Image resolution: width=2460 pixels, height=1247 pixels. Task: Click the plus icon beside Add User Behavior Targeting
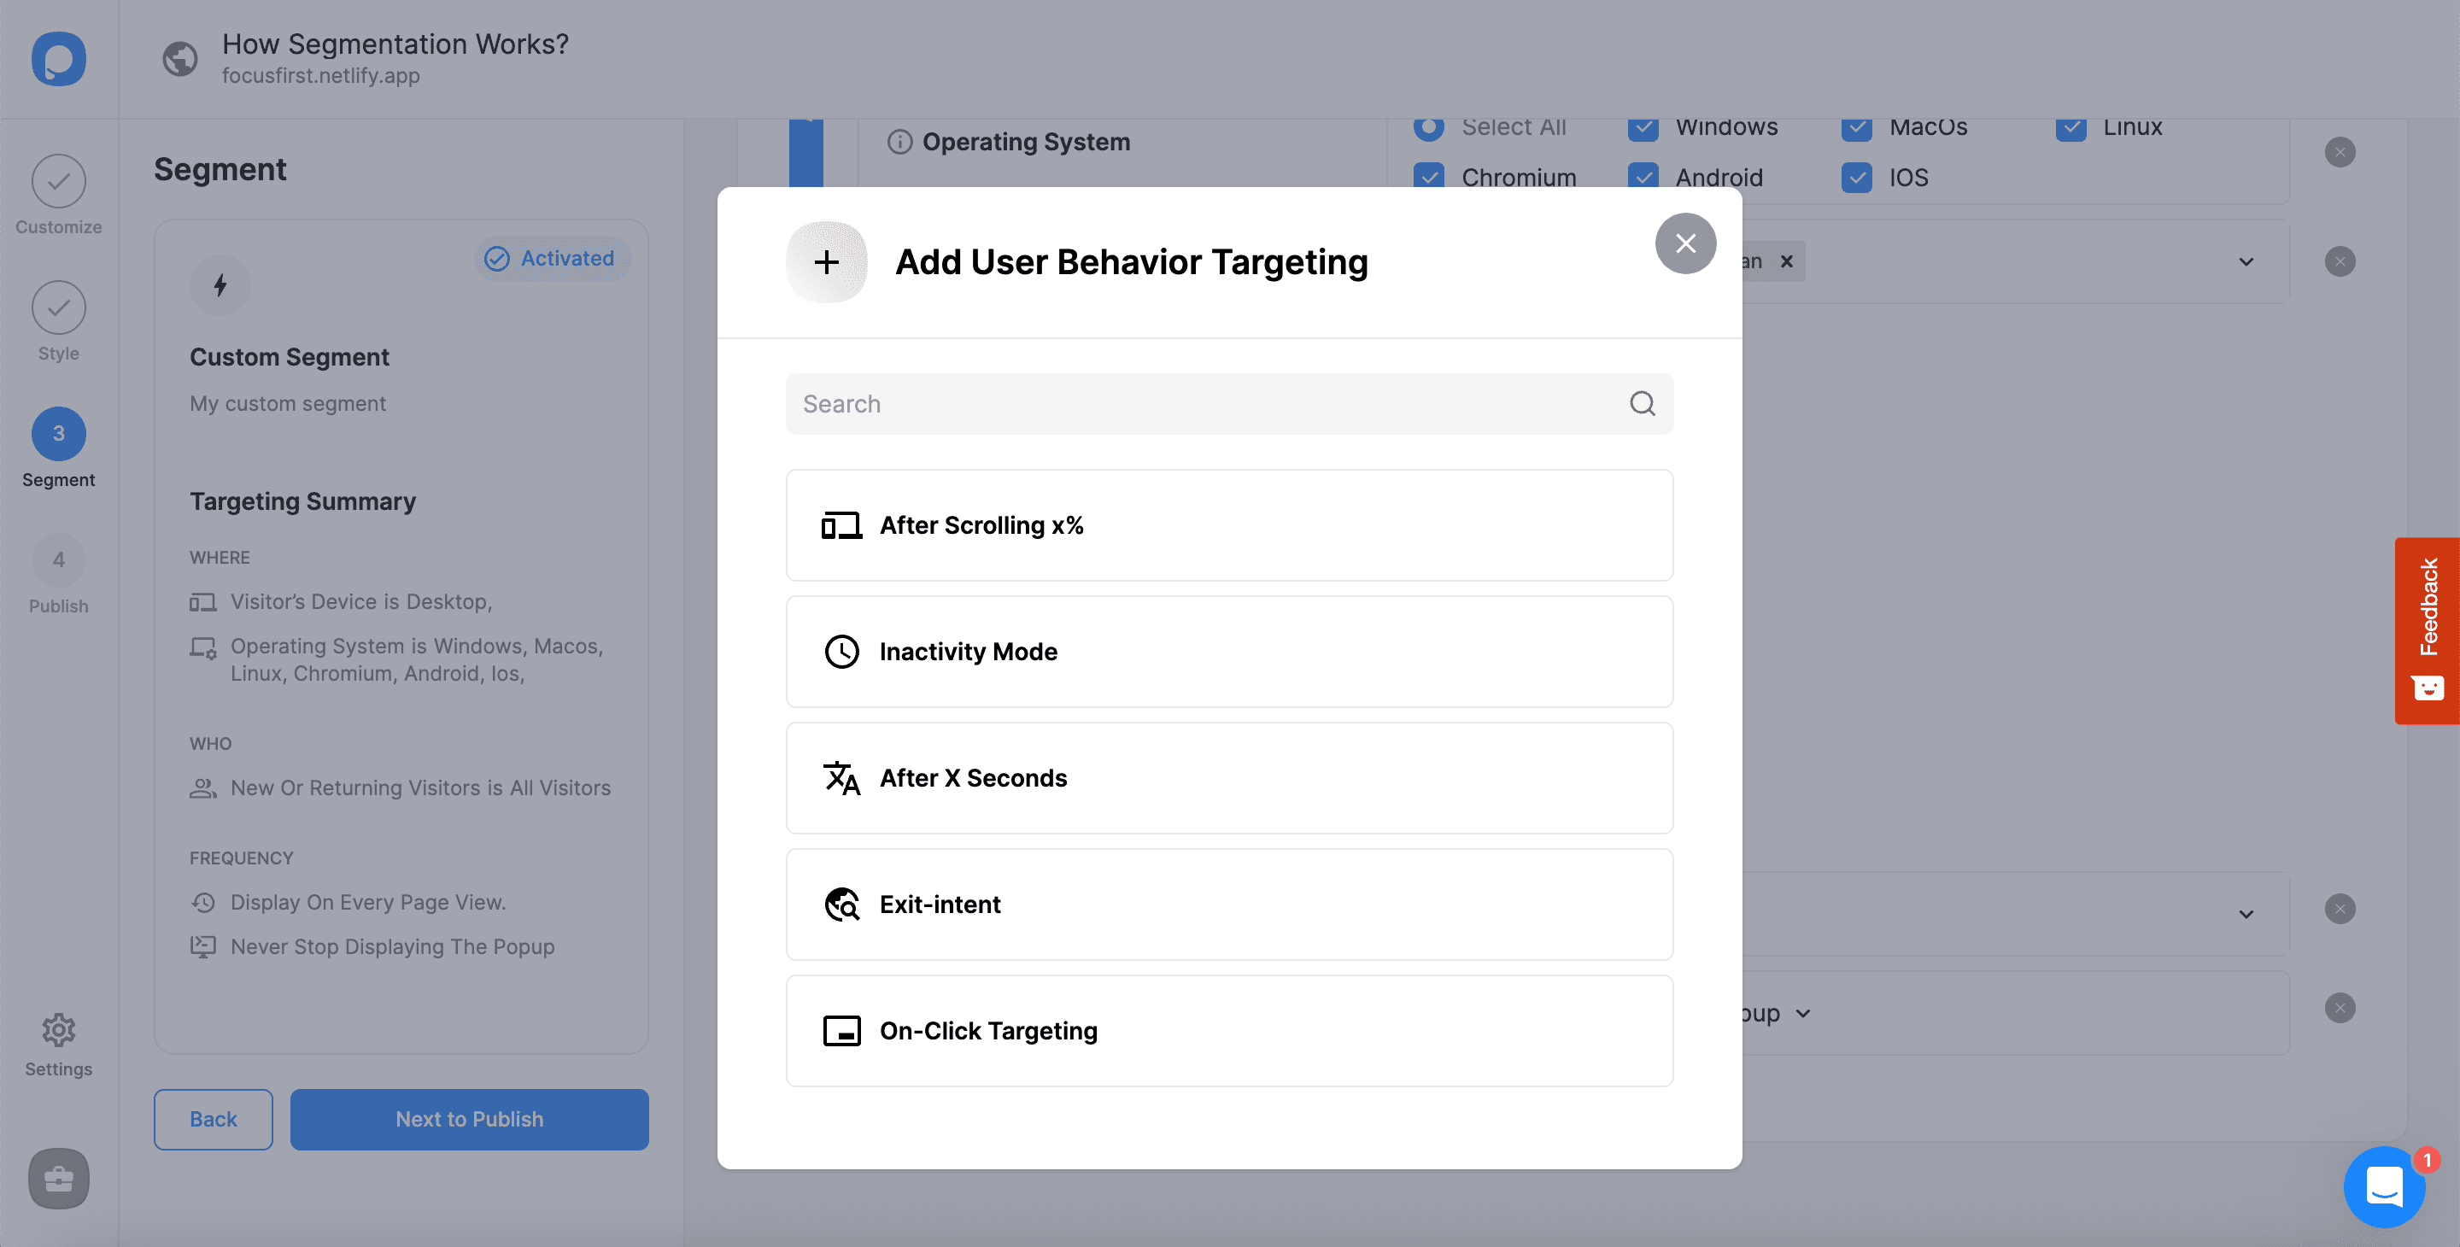click(x=825, y=261)
